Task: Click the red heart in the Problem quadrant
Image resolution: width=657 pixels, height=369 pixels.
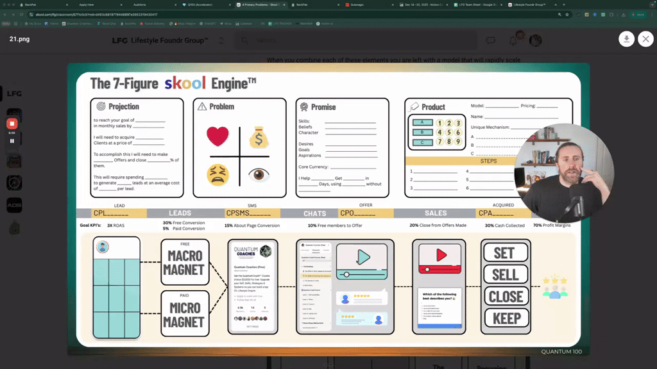Action: [x=218, y=136]
